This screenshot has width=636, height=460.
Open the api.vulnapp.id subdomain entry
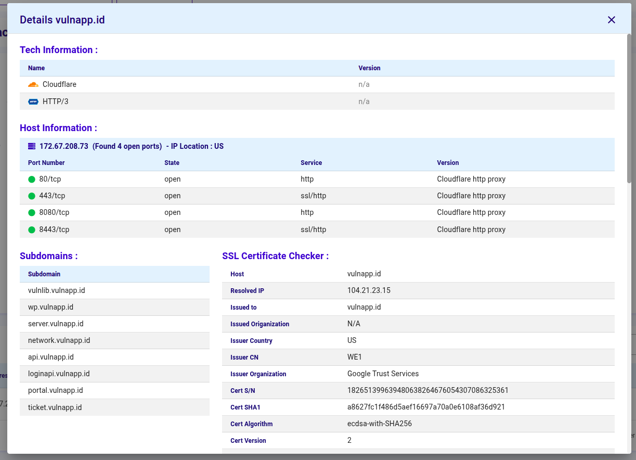(51, 357)
